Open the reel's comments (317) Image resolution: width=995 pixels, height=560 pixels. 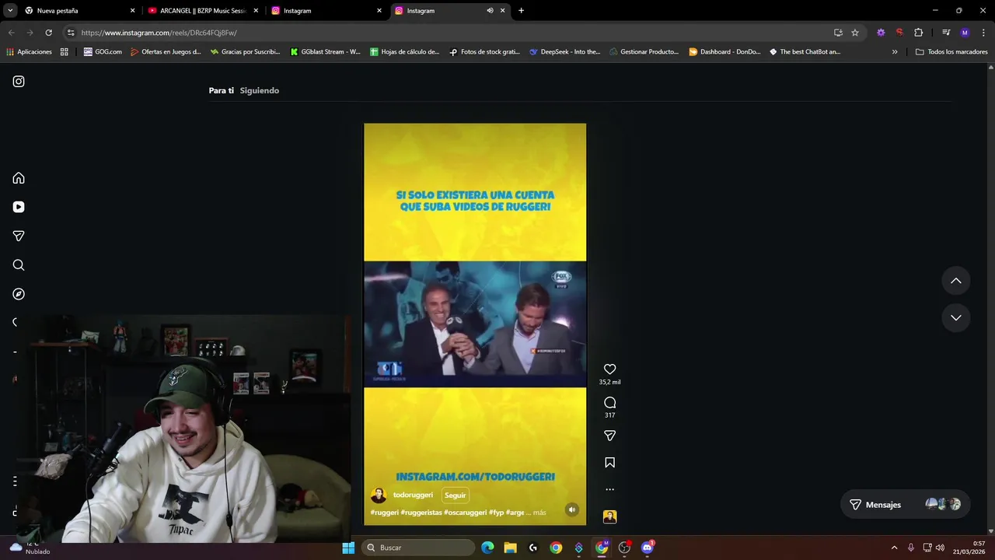tap(609, 402)
